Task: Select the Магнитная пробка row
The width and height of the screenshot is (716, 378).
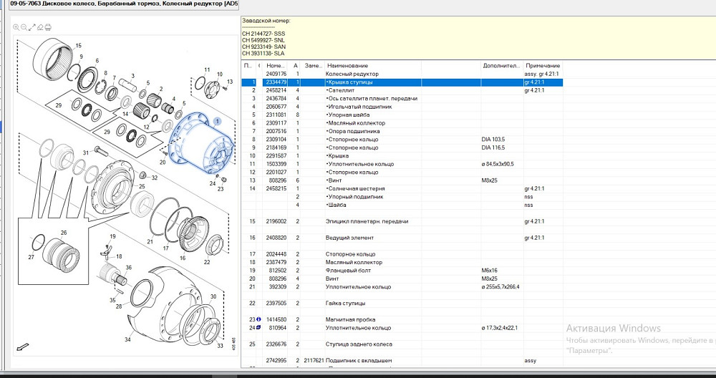Action: (352, 319)
